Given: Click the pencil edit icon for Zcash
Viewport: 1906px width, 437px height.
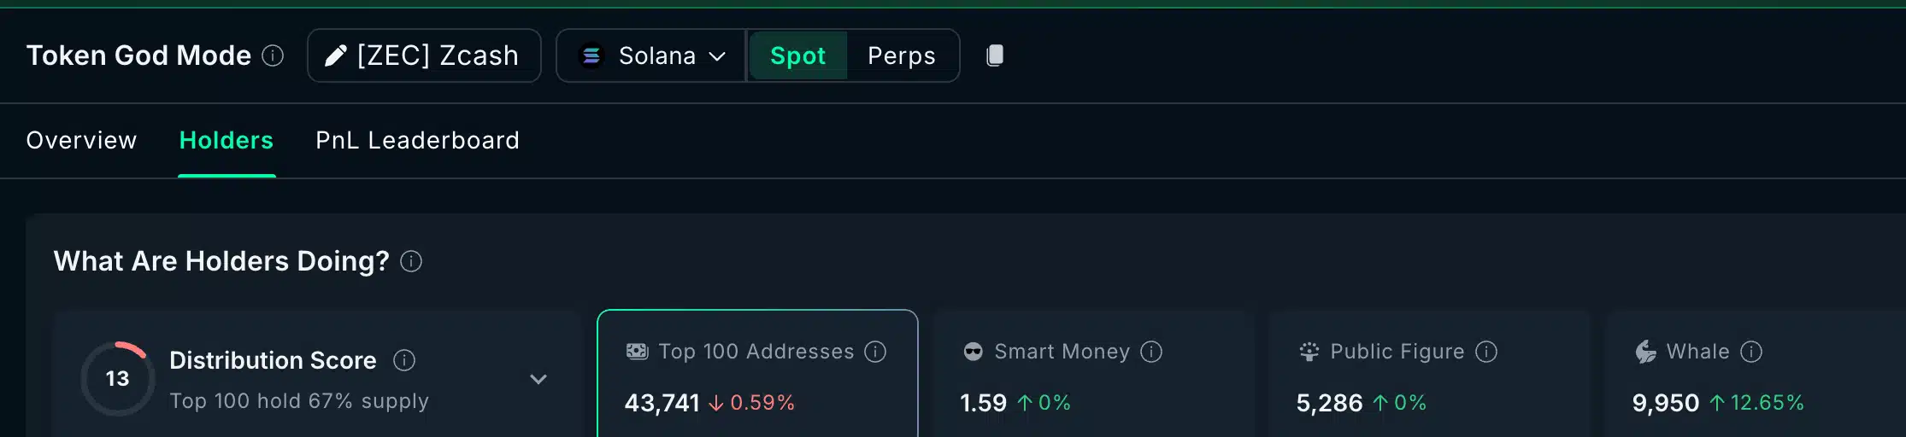Looking at the screenshot, I should click(x=336, y=55).
